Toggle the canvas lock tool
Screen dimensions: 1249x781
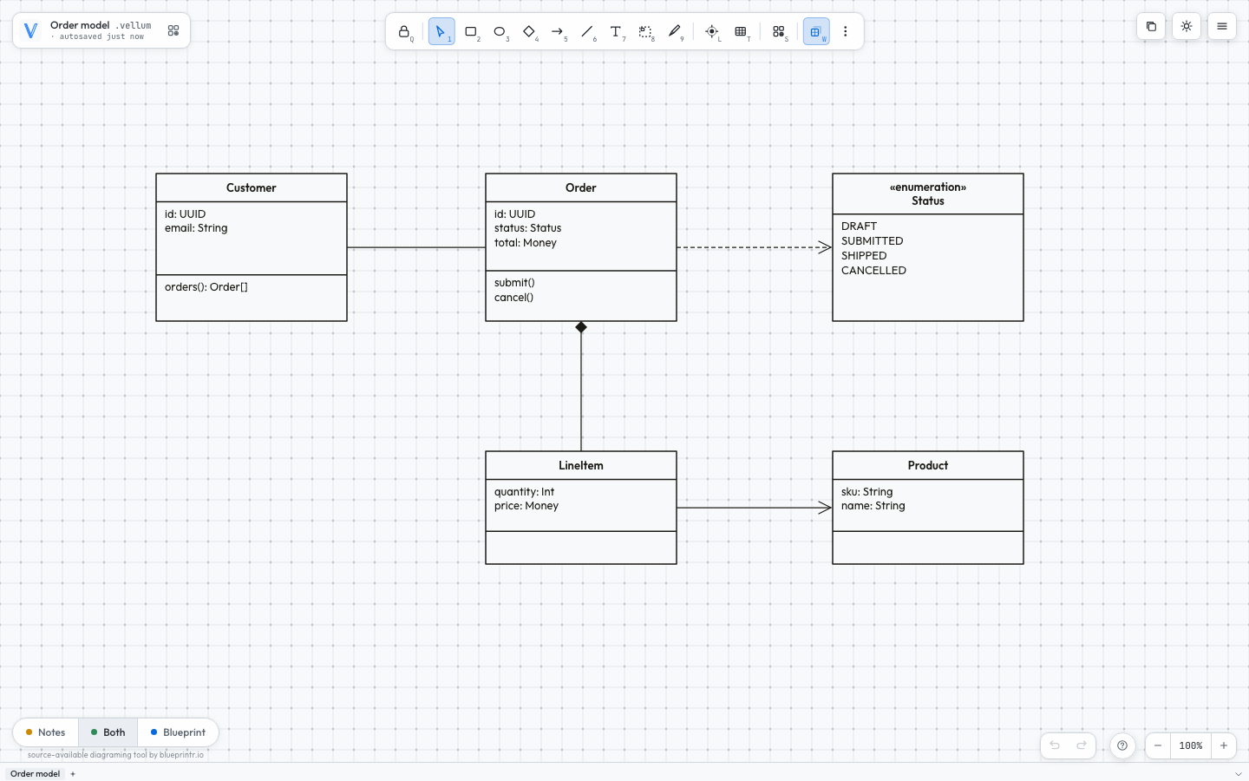click(x=404, y=32)
